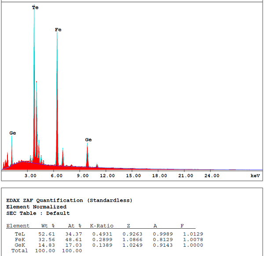Viewport: 264px width, 256px height.
Task: Click Te atomic percent 34.37
Action: [73, 234]
